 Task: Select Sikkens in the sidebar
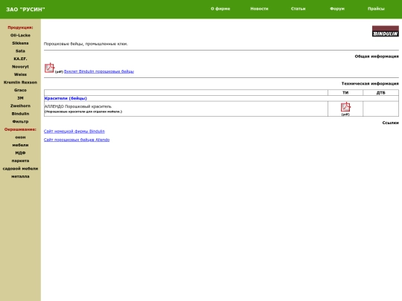20,43
